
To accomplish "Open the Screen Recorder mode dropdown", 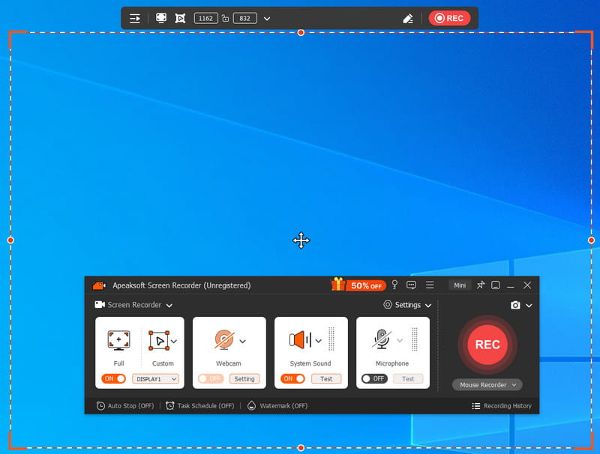I will 133,305.
